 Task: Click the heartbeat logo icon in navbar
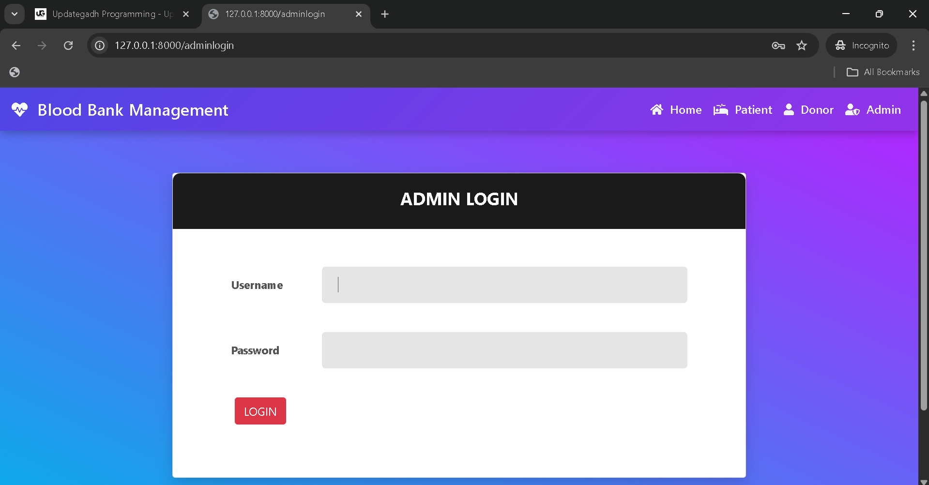[x=19, y=110]
